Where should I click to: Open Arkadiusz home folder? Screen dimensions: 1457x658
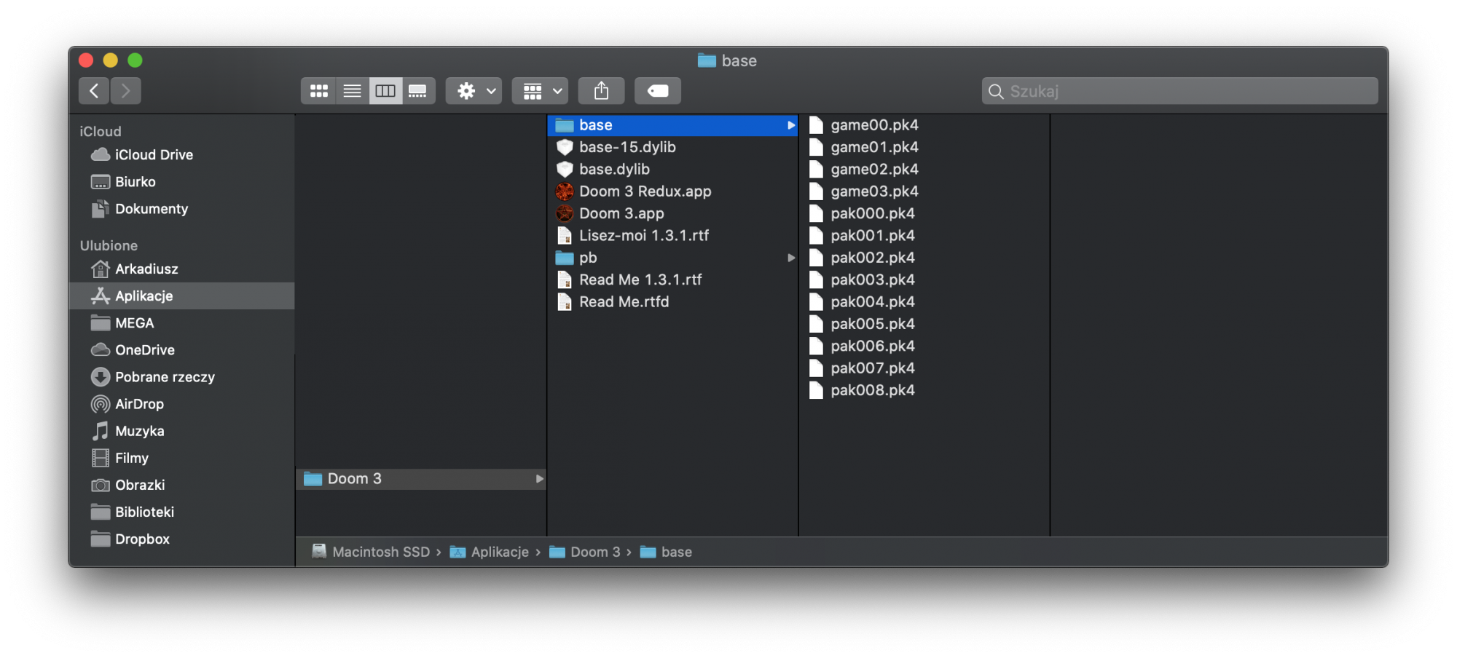coord(182,269)
